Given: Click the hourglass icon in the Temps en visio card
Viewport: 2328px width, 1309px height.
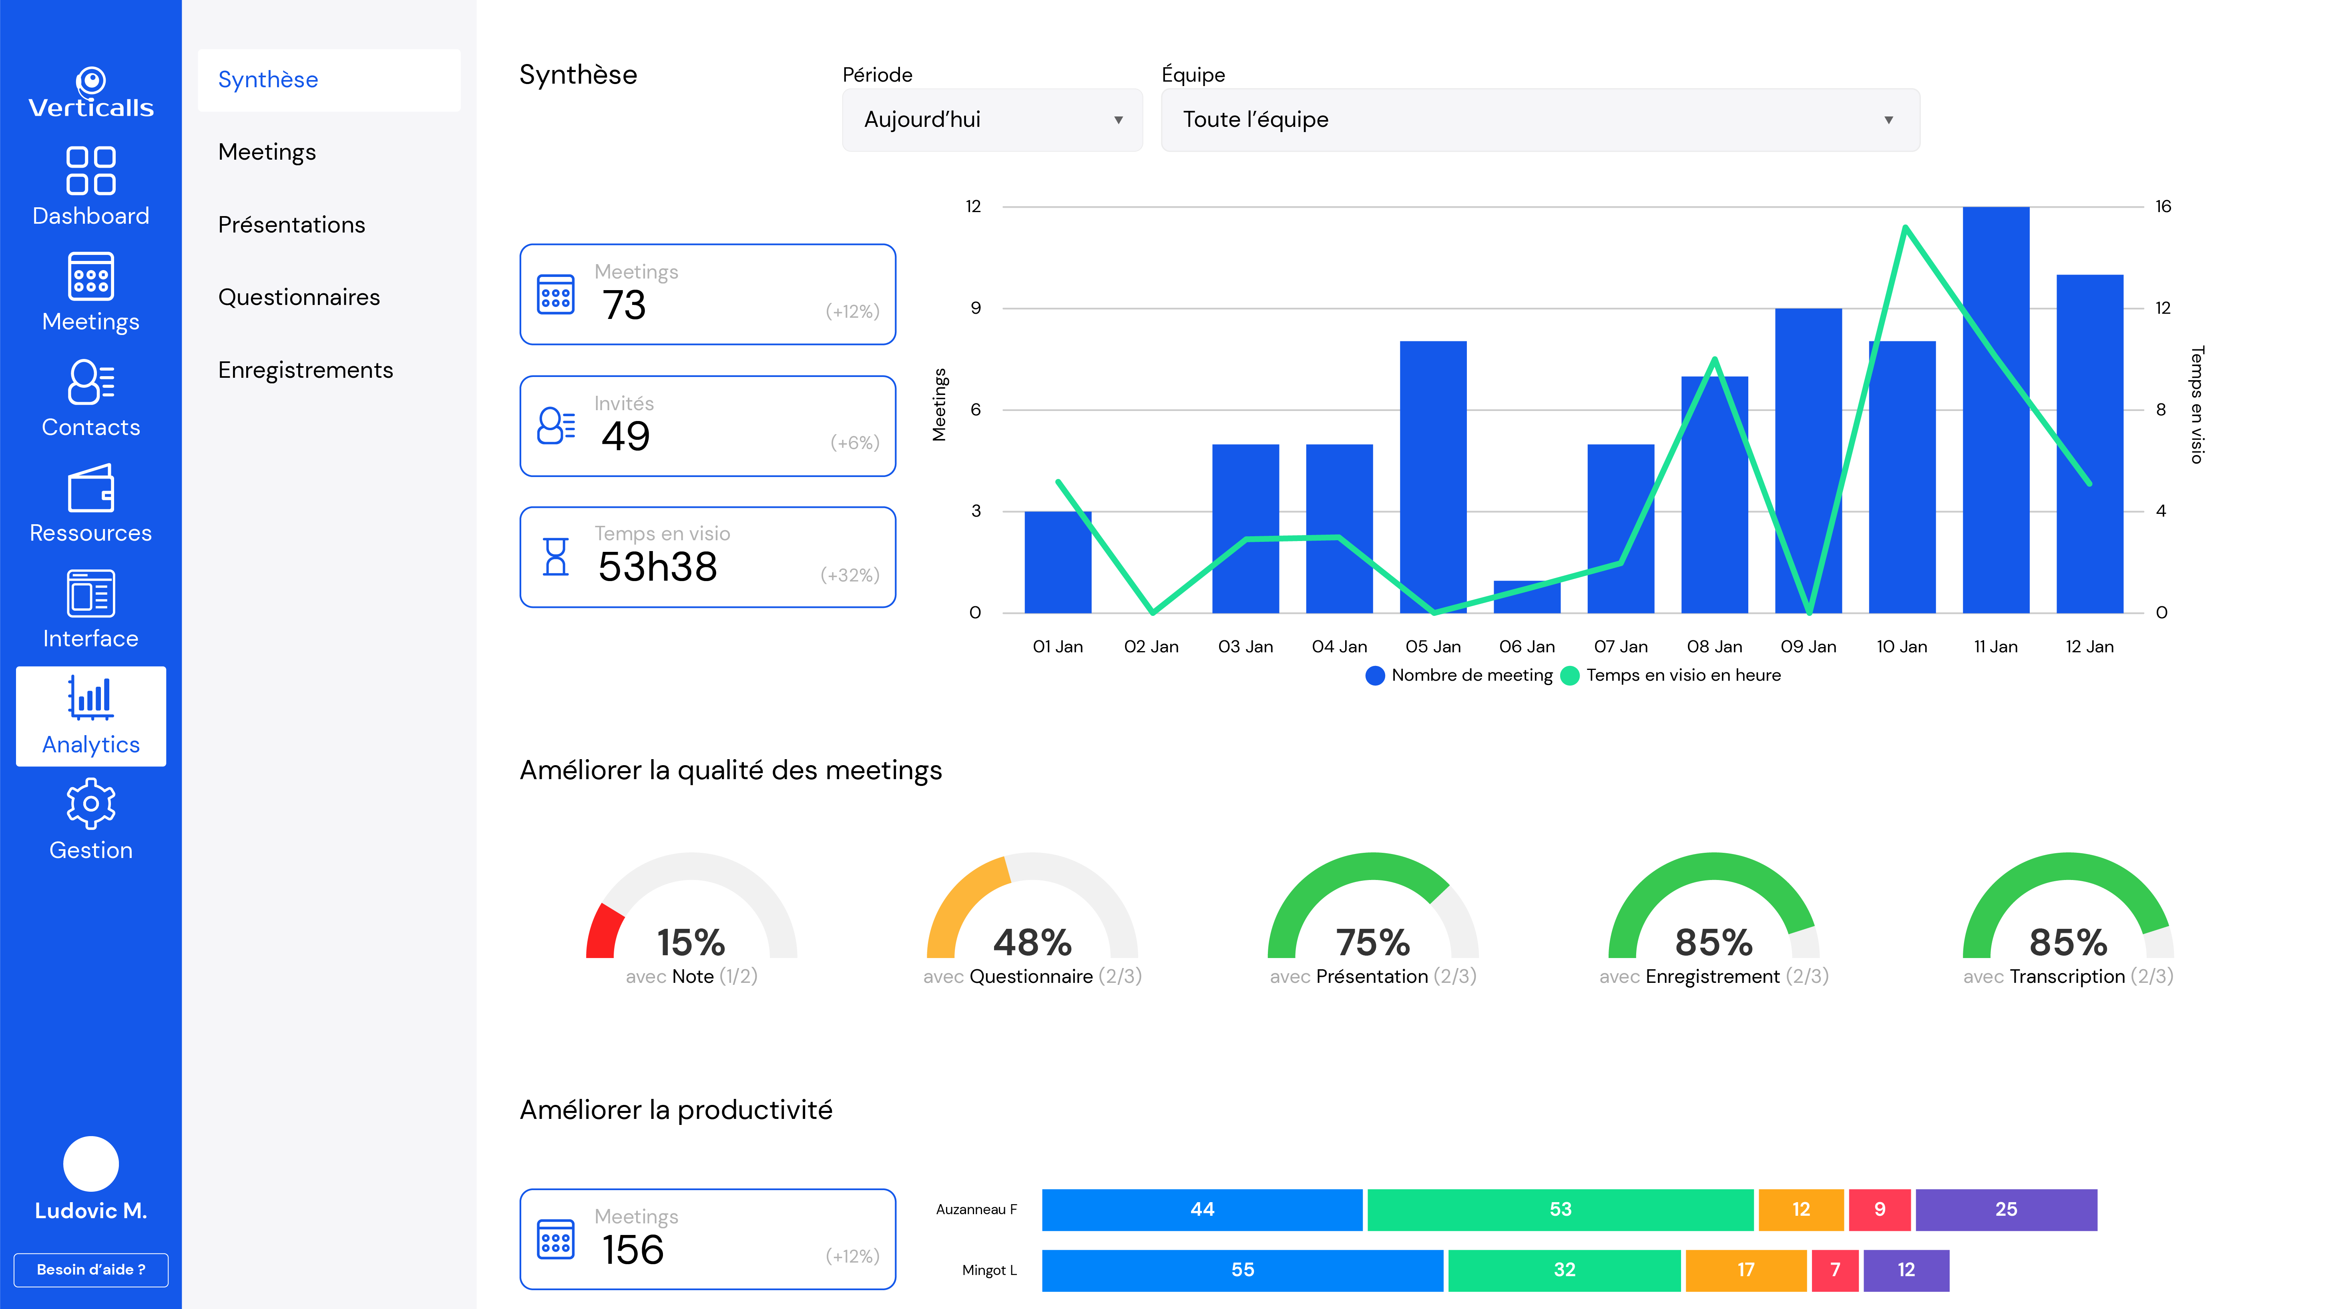Looking at the screenshot, I should tap(556, 557).
